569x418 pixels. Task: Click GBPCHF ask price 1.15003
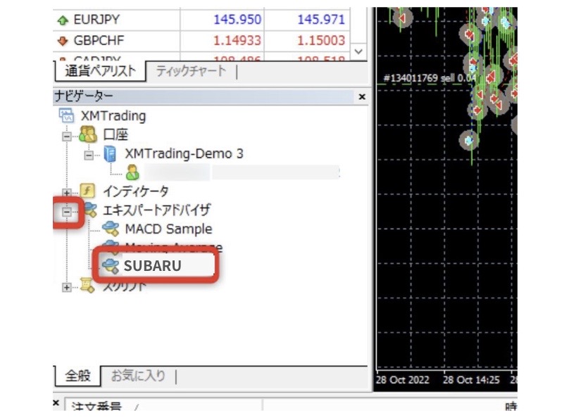321,41
